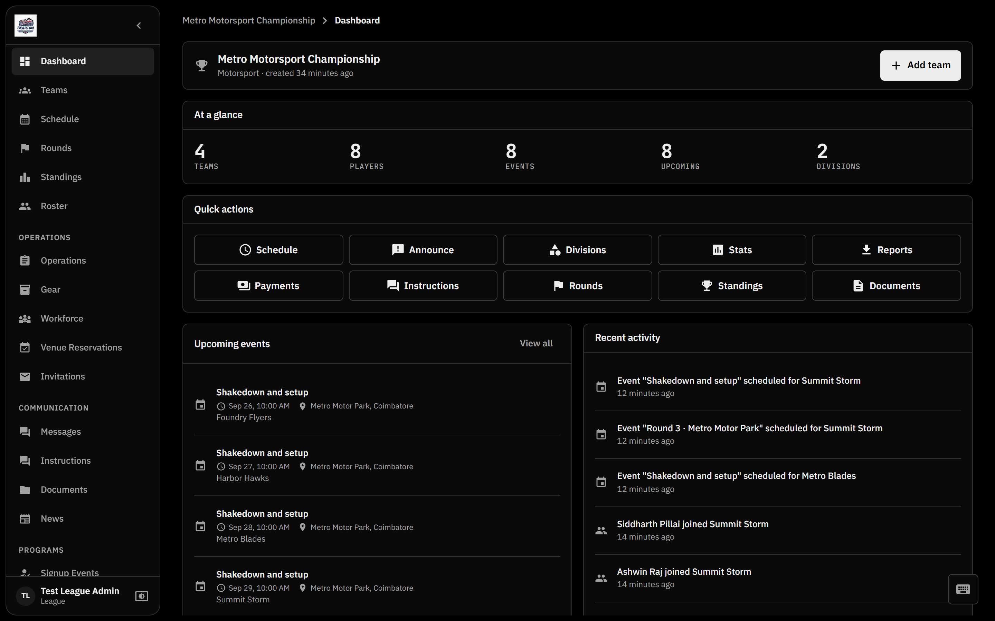995x621 pixels.
Task: Click the sidebar Documents folder icon
Action: (25, 490)
